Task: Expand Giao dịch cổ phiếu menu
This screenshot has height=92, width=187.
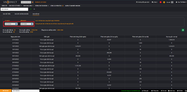Action: (15, 5)
